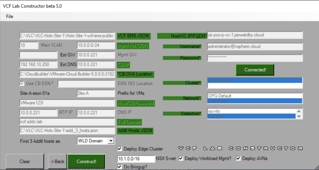Image resolution: width=319 pixels, height=170 pixels.
Task: Toggle the Deploy Edge Cluster checkbox
Action: click(120, 149)
